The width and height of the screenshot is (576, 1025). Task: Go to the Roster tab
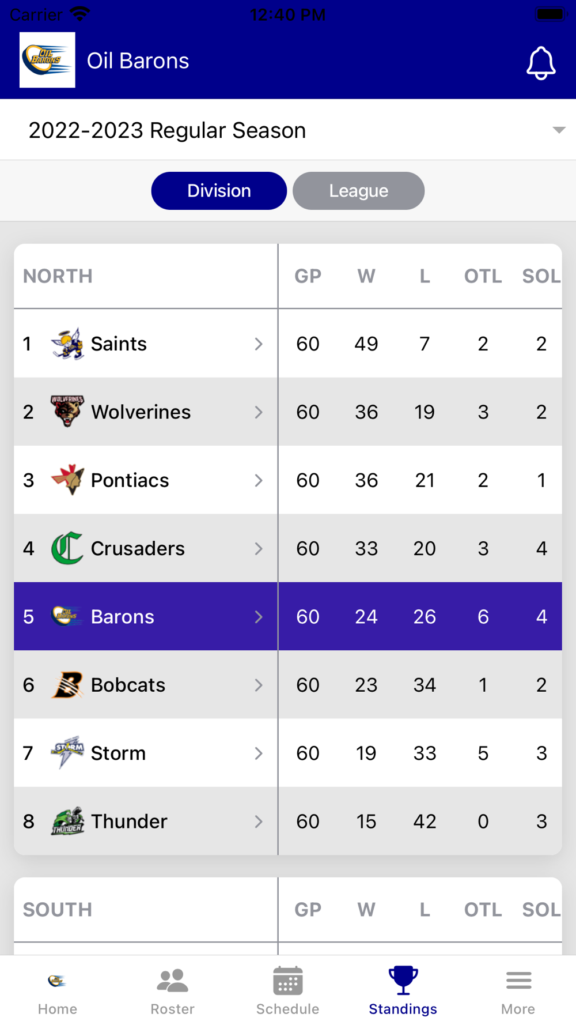(x=172, y=990)
